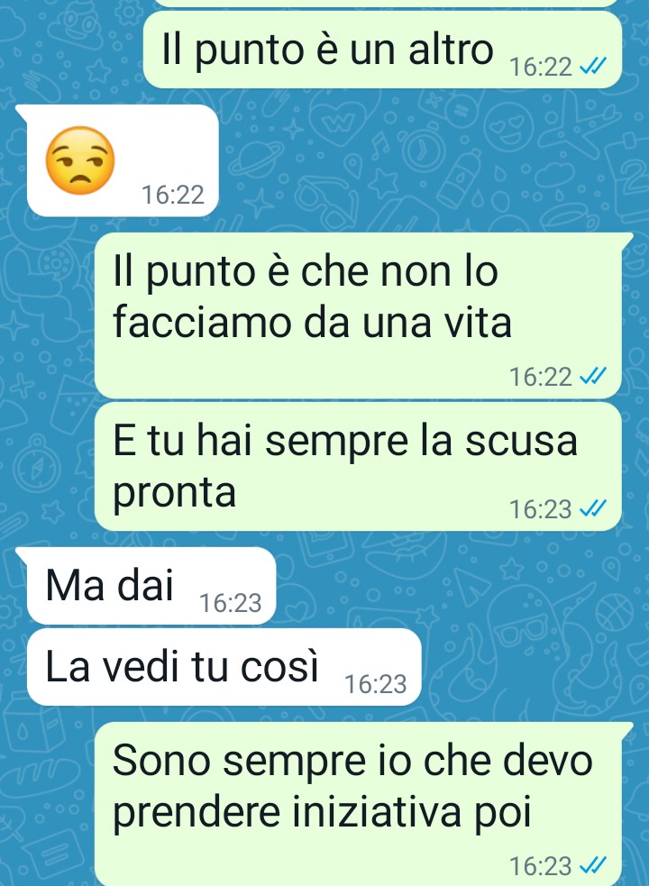The image size is (649, 886).
Task: Tap the 16:23 timestamp beside 'La vedi tu così'
Action: point(375,684)
